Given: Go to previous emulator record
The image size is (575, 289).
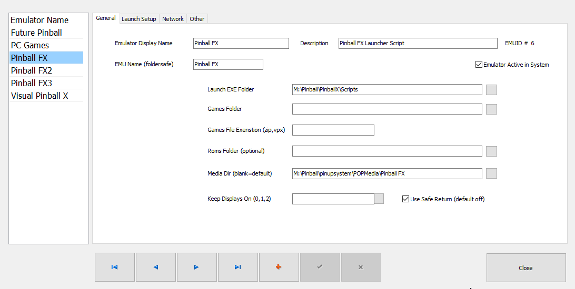Looking at the screenshot, I should point(156,267).
